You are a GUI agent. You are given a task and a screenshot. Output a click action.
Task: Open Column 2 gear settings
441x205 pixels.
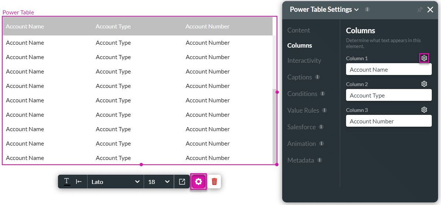point(424,84)
